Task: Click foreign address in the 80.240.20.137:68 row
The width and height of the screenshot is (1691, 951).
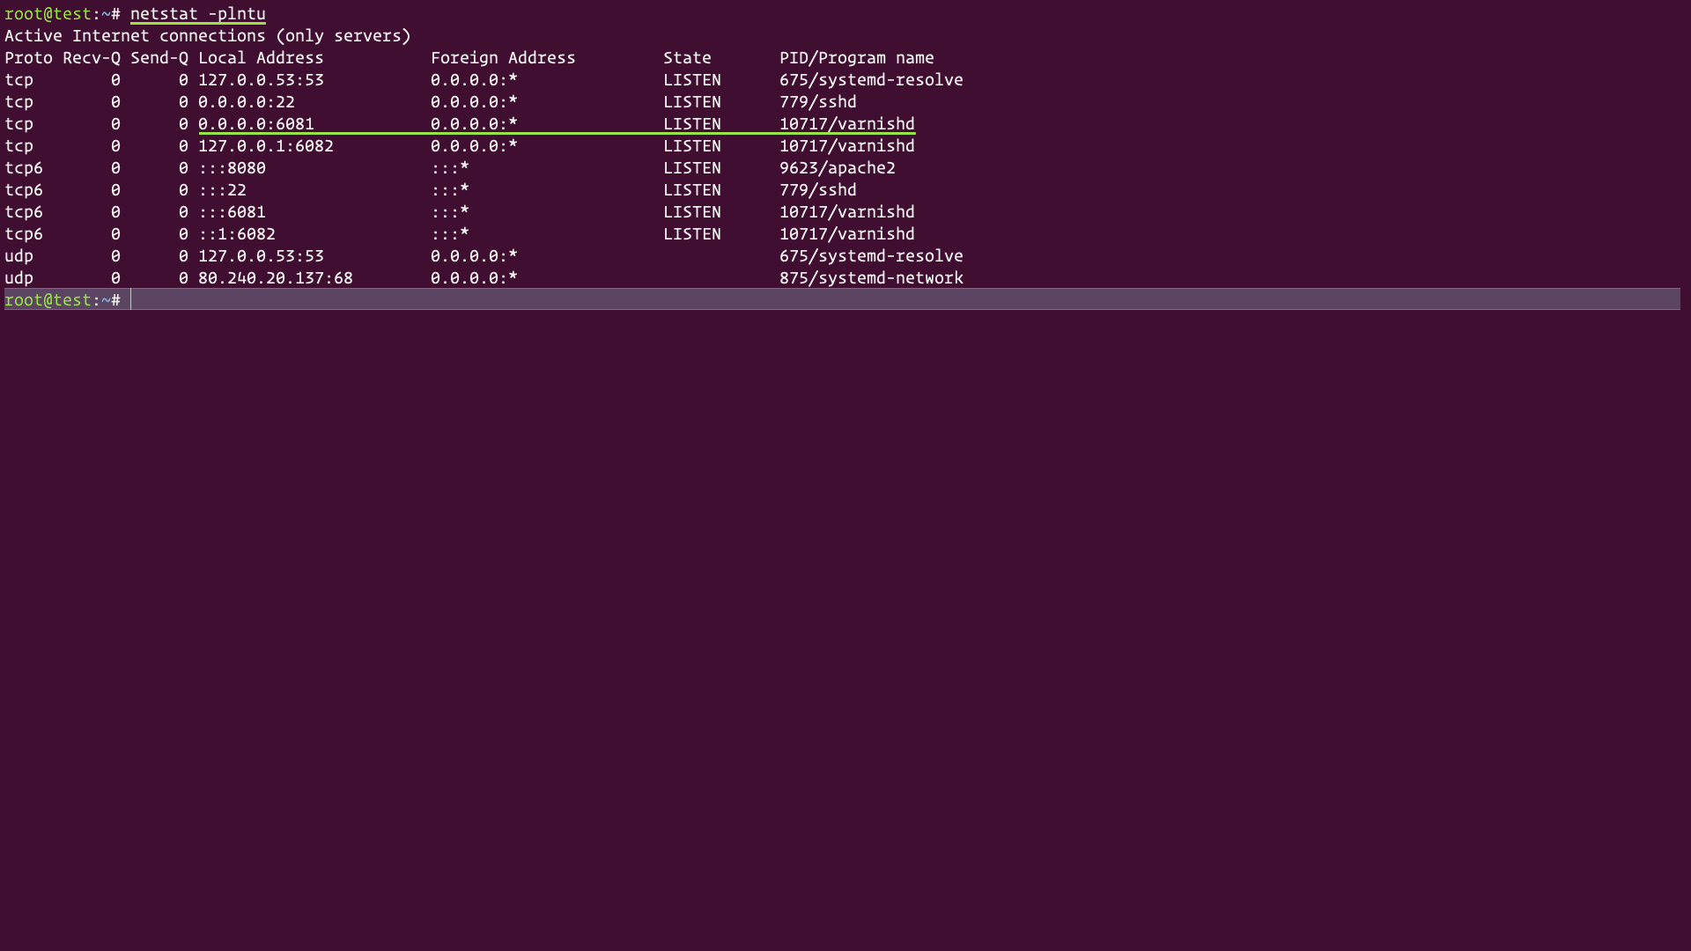Action: click(474, 278)
